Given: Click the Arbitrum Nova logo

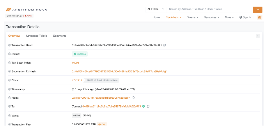Looking at the screenshot, I should coord(26,10).
